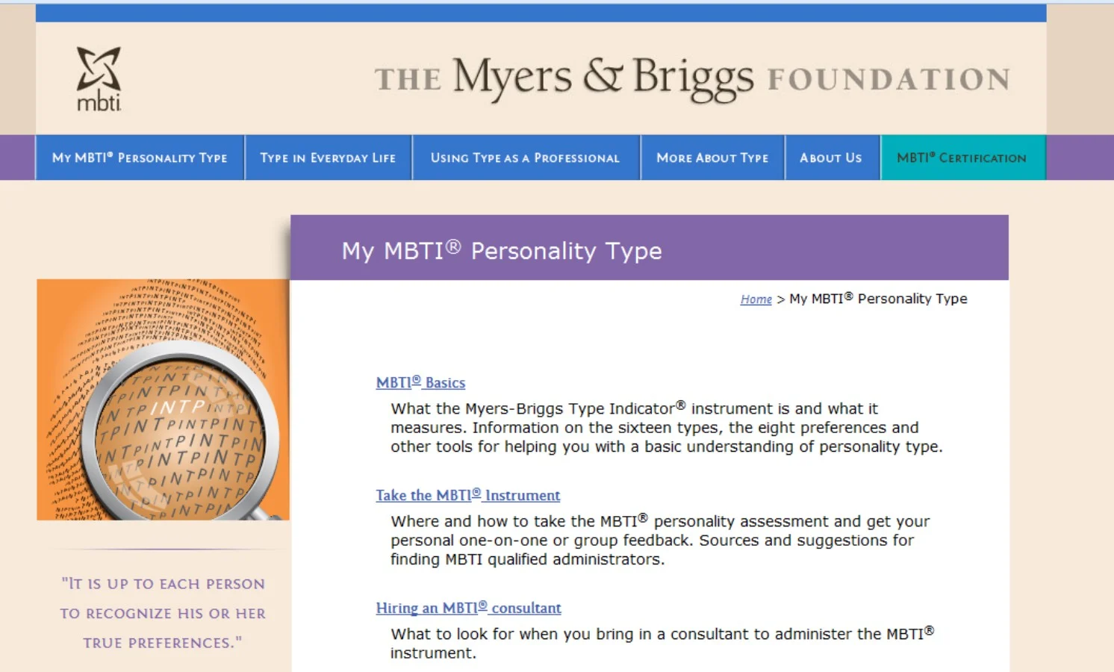1114x672 pixels.
Task: Click the MBTI Basics description paragraph
Action: point(666,428)
